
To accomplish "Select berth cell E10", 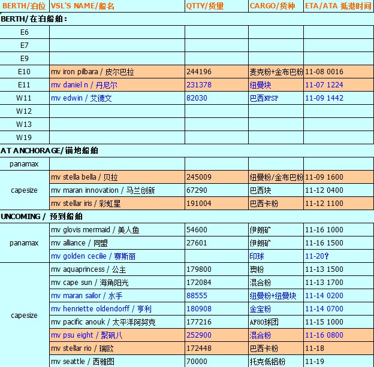I will (x=25, y=72).
